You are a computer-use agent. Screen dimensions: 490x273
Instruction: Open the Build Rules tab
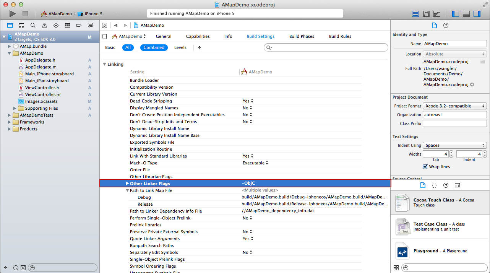coord(340,36)
